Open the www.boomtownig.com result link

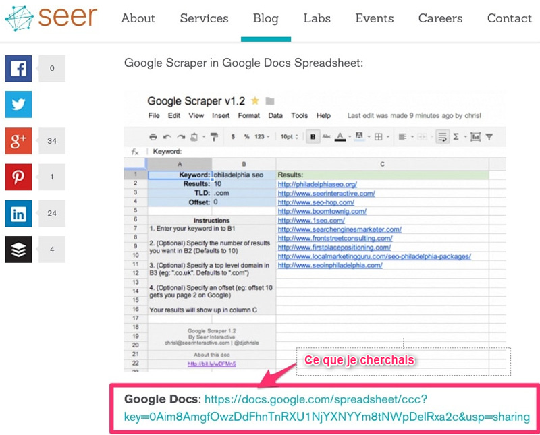[322, 211]
